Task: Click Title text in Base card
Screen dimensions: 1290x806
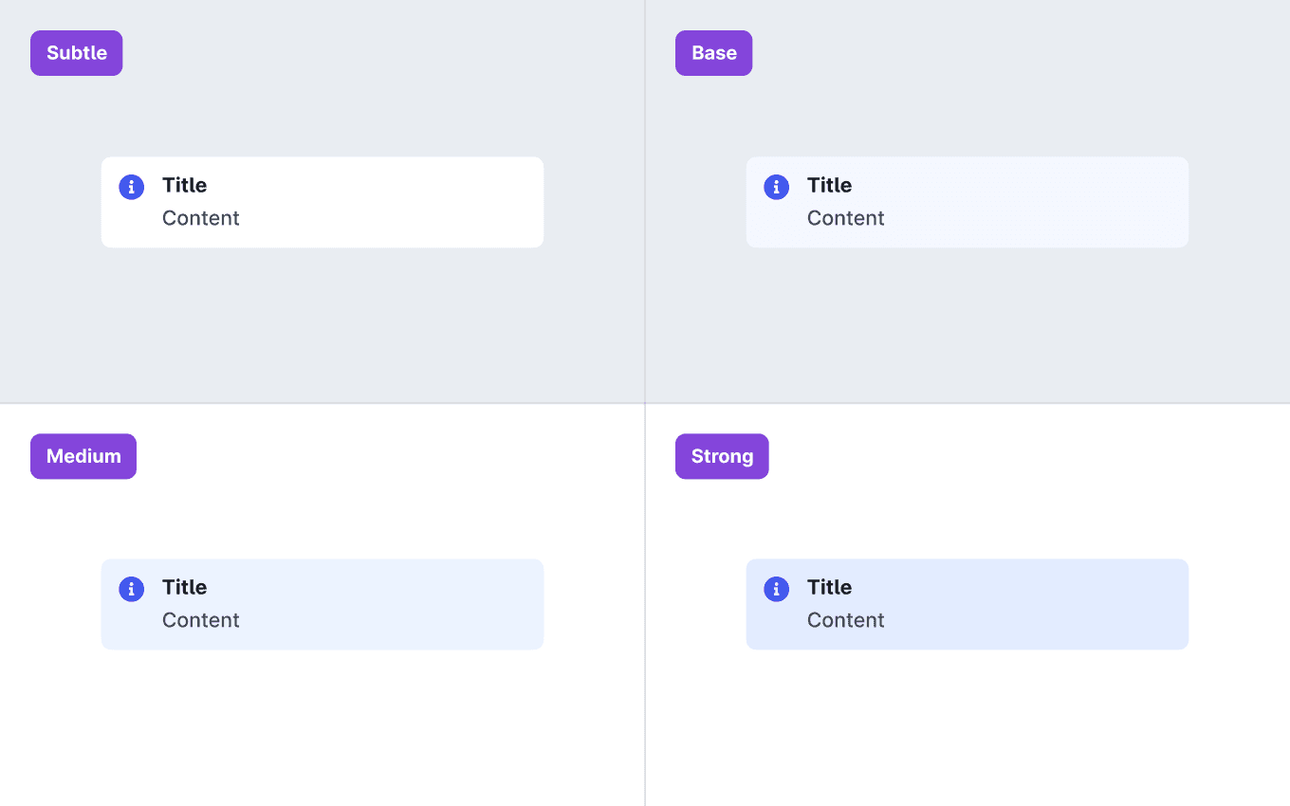Action: [829, 185]
